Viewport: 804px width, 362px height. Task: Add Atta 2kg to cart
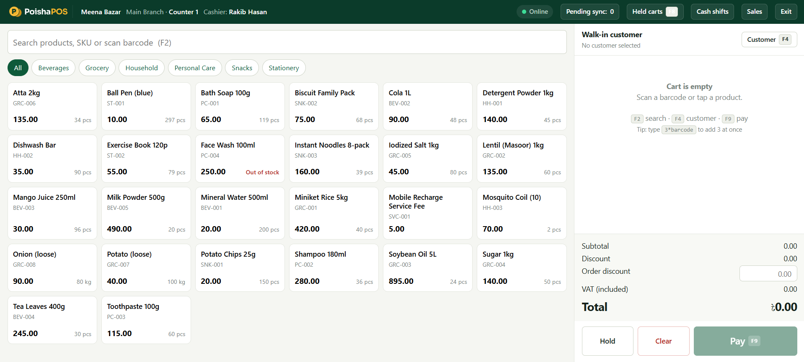click(x=52, y=107)
